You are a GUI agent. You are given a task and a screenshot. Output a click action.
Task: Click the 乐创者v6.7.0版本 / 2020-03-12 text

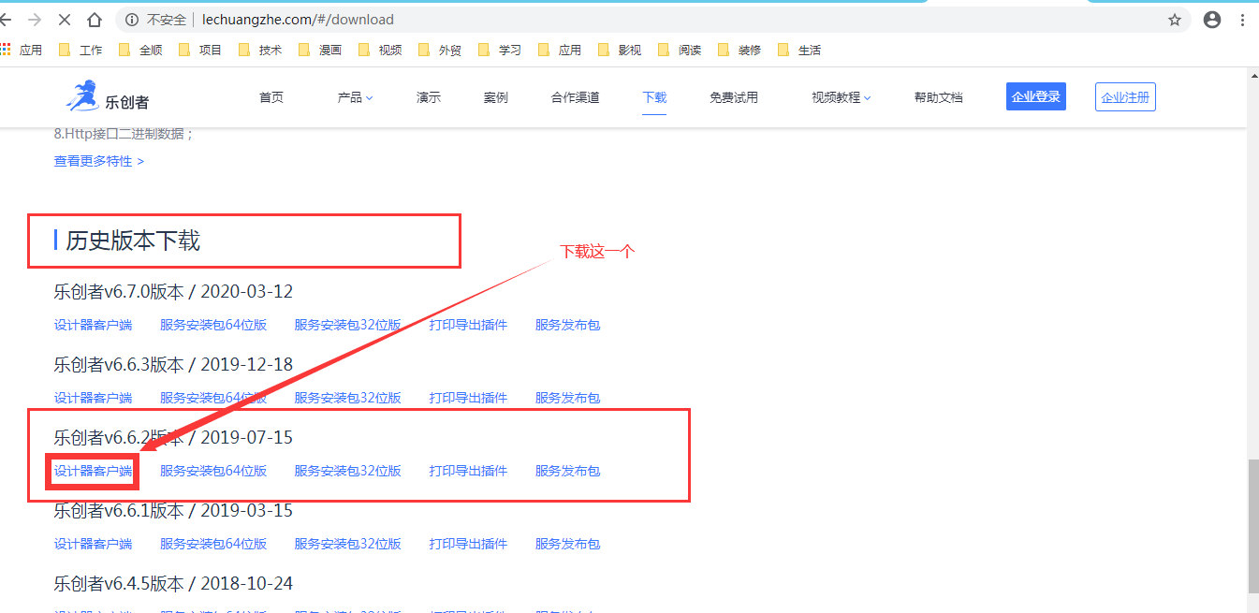173,291
